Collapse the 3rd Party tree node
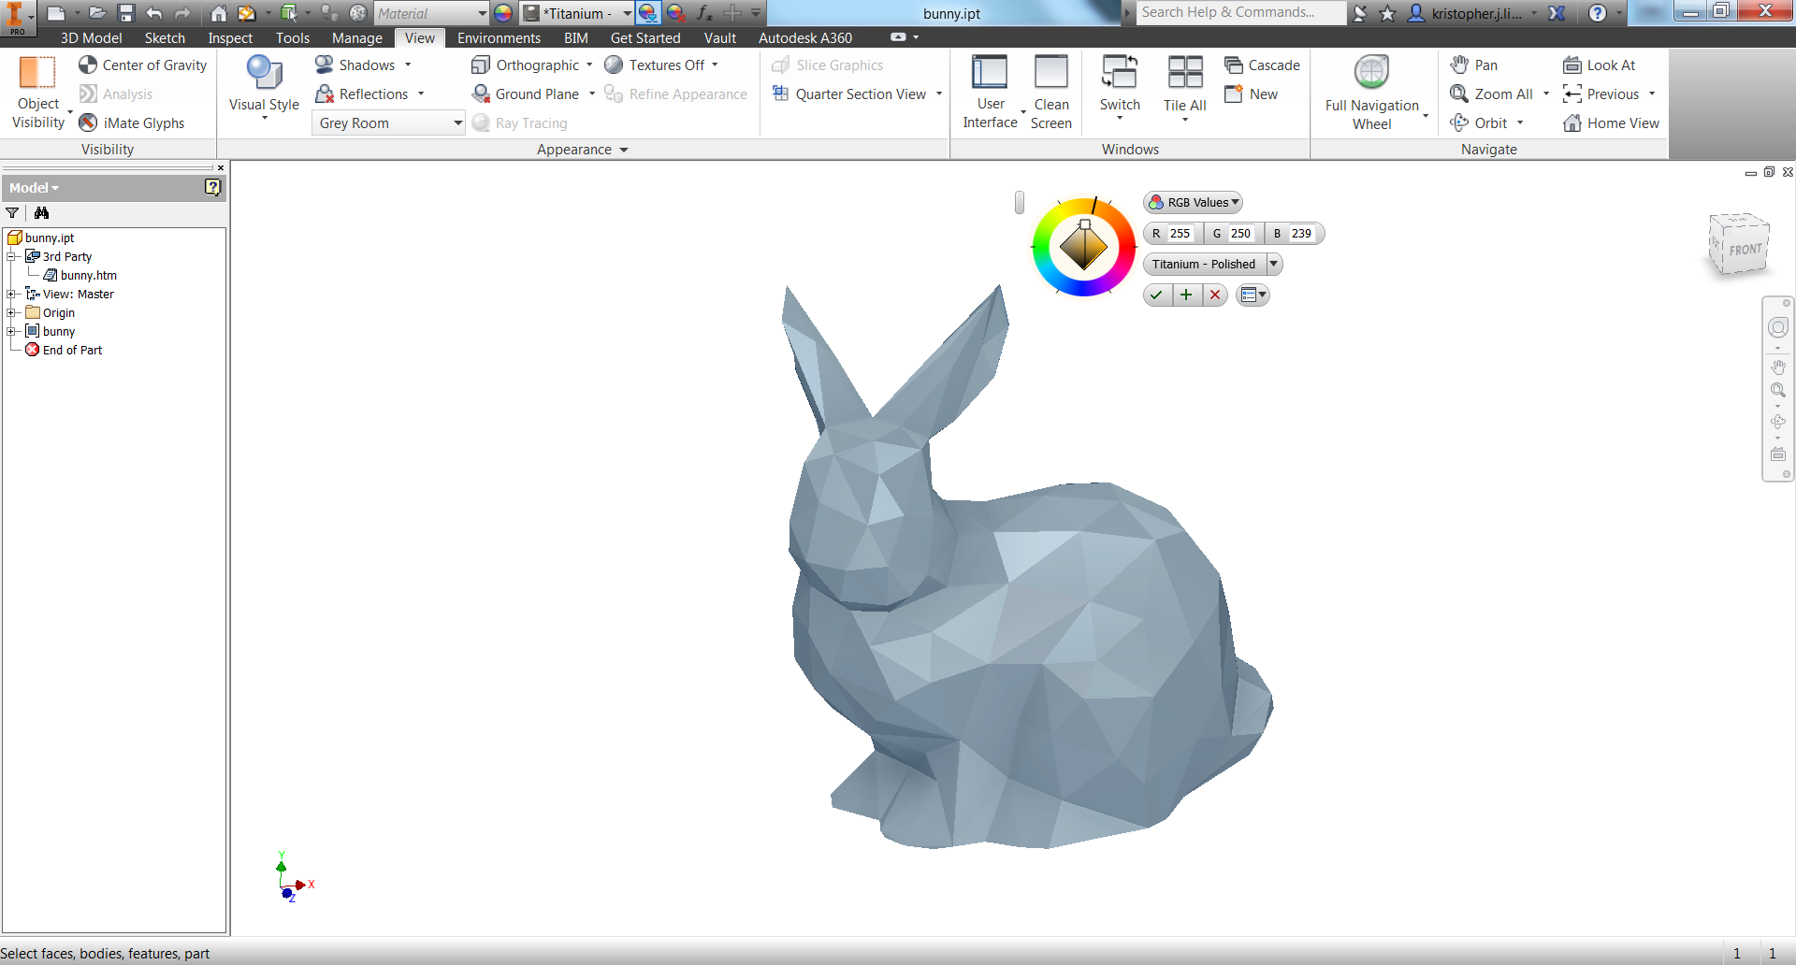Viewport: 1796px width, 965px height. (11, 256)
